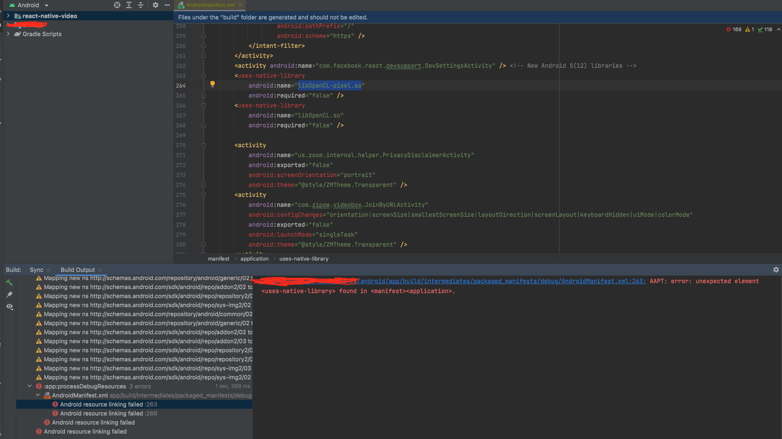The image size is (782, 439).
Task: Click the build hammer icon in Build sidebar
Action: point(9,282)
